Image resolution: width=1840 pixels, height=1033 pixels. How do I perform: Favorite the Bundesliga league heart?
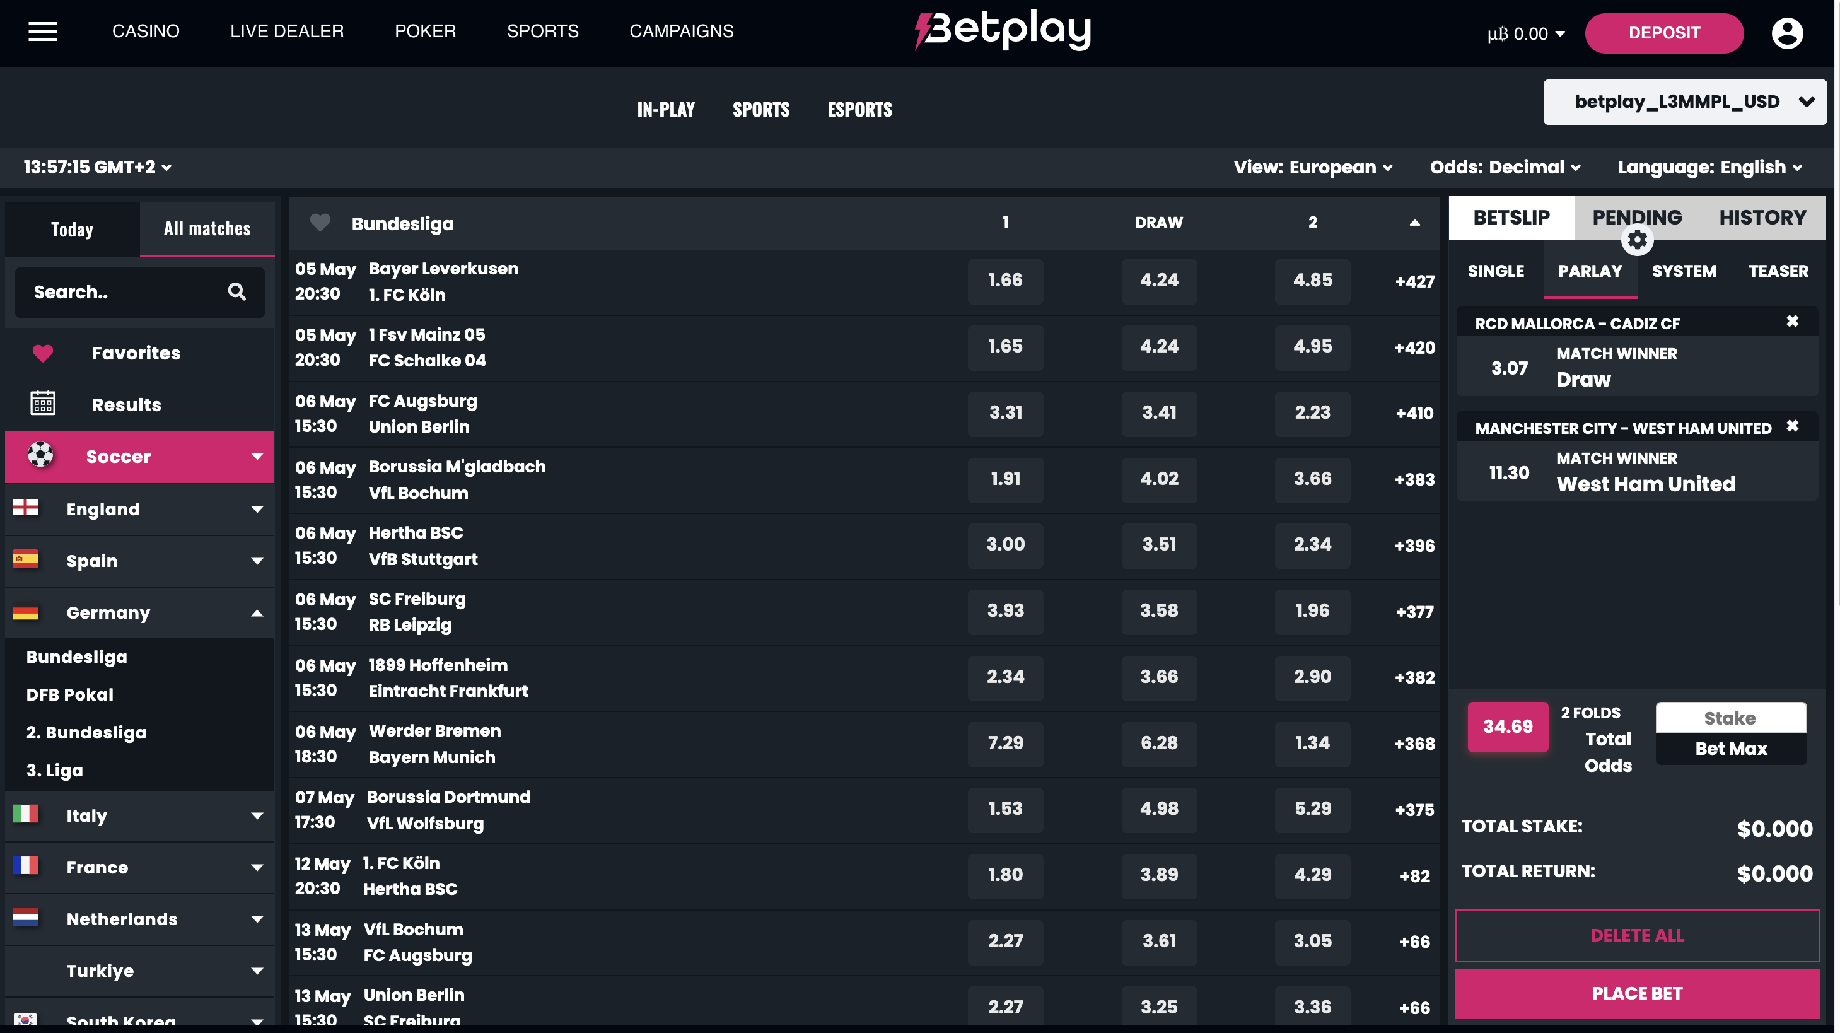click(x=320, y=223)
